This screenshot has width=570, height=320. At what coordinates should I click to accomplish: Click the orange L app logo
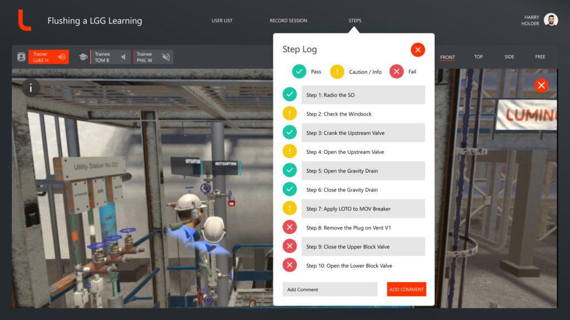(24, 21)
